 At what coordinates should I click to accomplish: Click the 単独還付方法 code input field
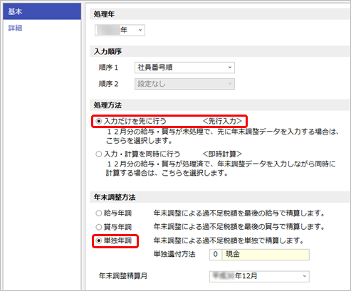pyautogui.click(x=216, y=255)
